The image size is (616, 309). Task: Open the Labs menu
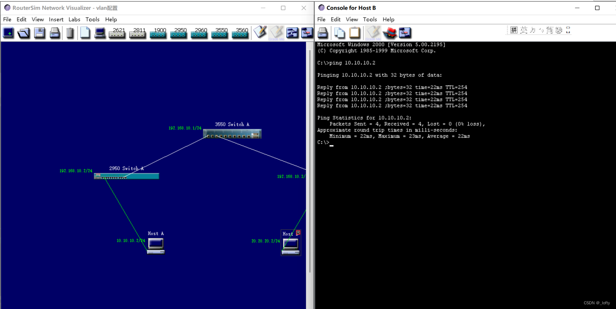pyautogui.click(x=74, y=19)
